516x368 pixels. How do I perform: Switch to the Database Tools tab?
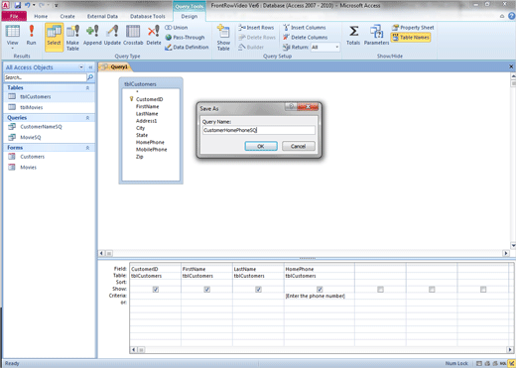[148, 16]
